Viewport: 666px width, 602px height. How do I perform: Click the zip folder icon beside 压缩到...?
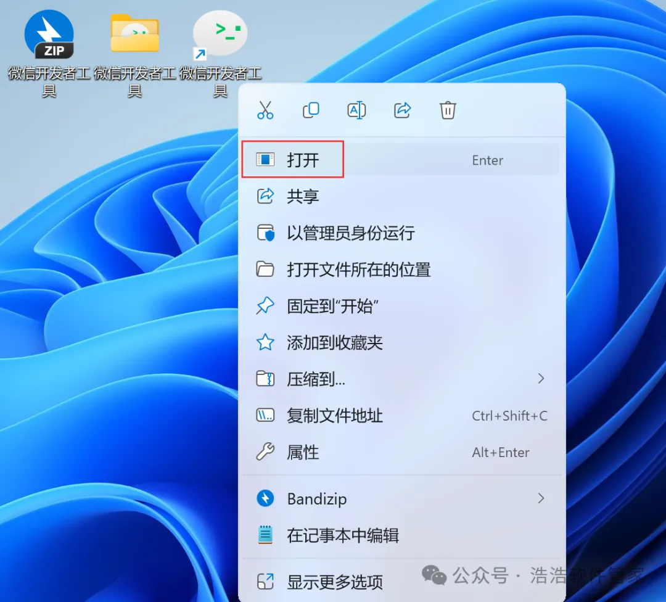tap(265, 379)
